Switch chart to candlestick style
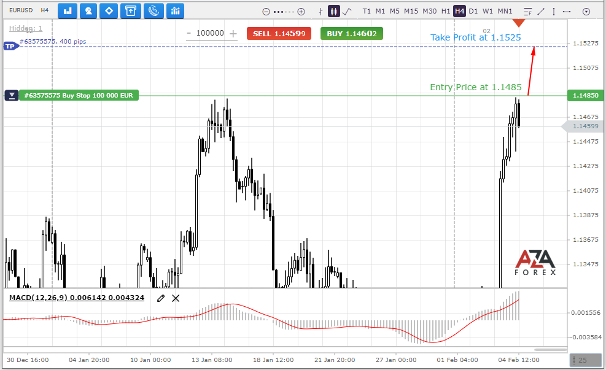This screenshot has height=370, width=606. coord(333,11)
